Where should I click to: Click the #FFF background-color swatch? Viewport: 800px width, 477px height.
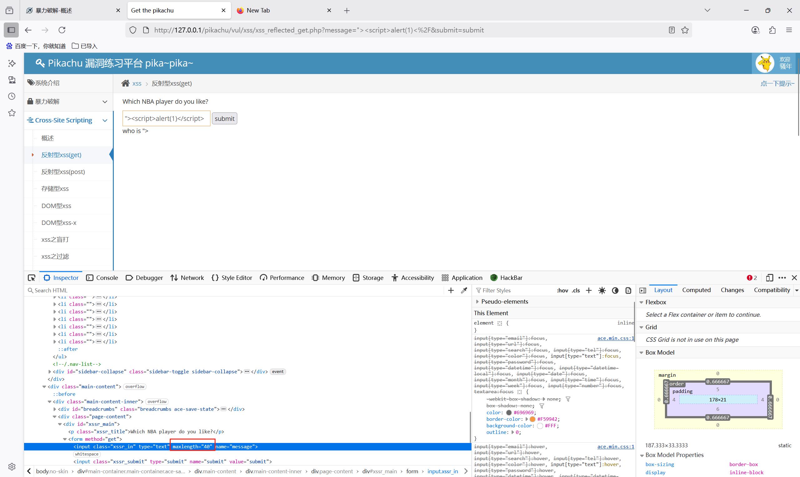540,425
